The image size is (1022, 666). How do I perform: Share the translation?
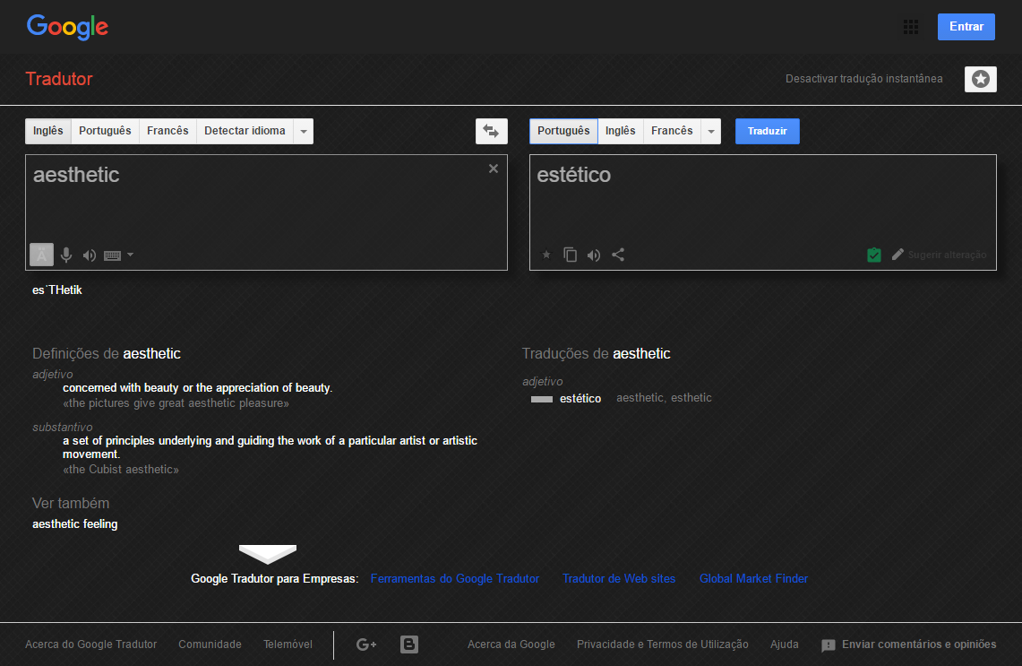click(618, 255)
